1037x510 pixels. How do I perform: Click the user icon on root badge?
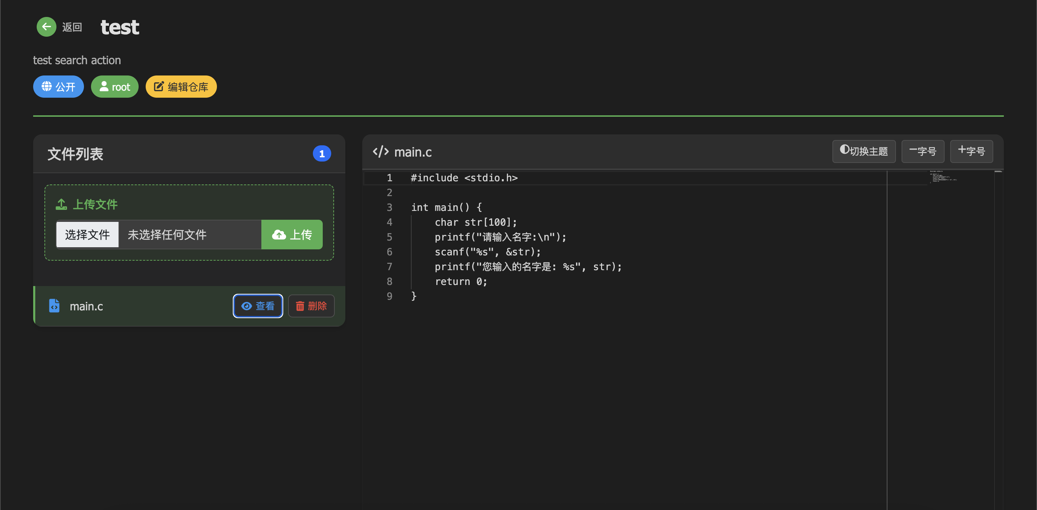pyautogui.click(x=104, y=86)
